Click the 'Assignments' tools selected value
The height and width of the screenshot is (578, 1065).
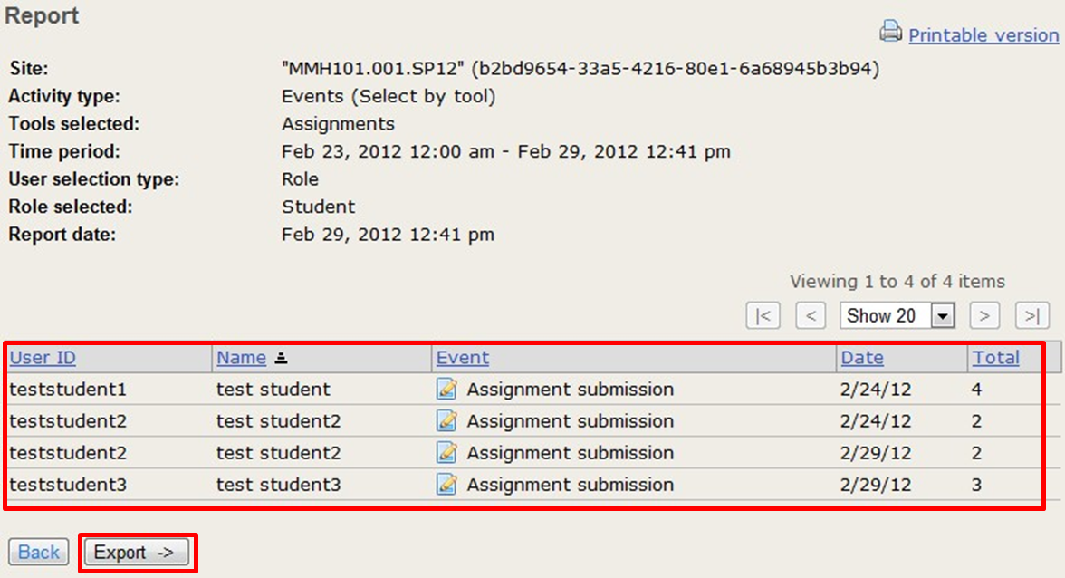tap(339, 123)
